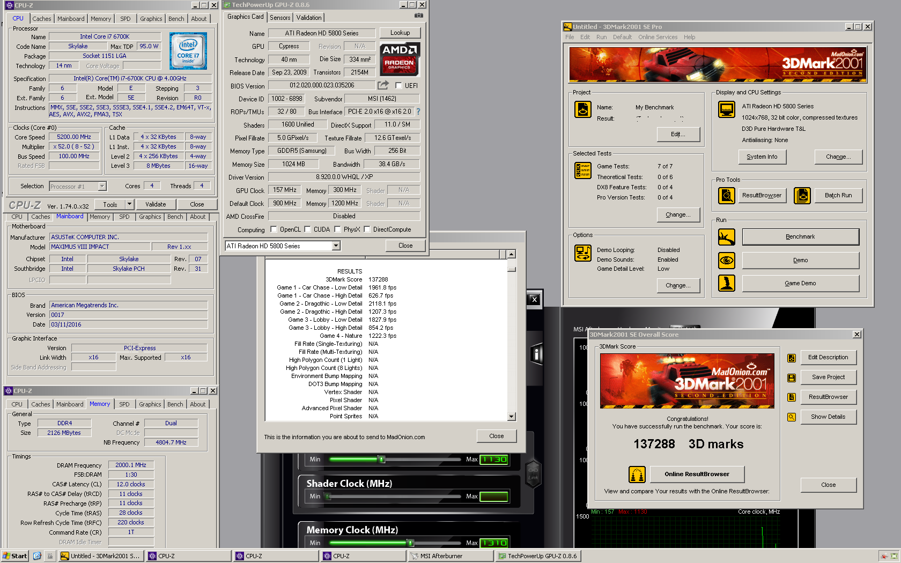Toggle the PhysX checkbox
This screenshot has height=563, width=901.
point(337,229)
